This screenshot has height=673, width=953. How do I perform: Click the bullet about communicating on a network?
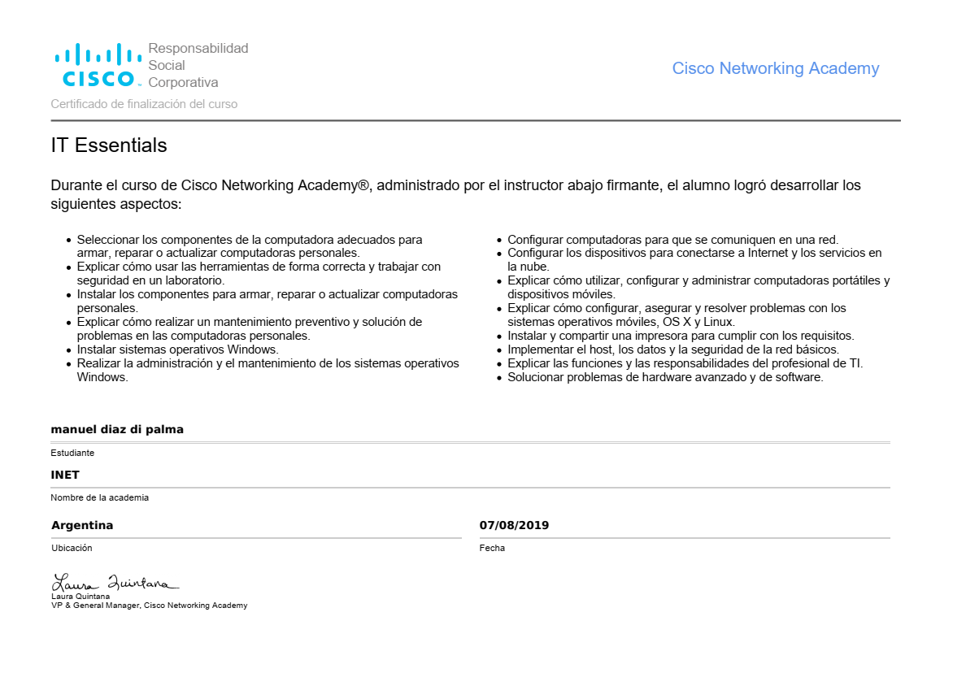click(x=672, y=240)
